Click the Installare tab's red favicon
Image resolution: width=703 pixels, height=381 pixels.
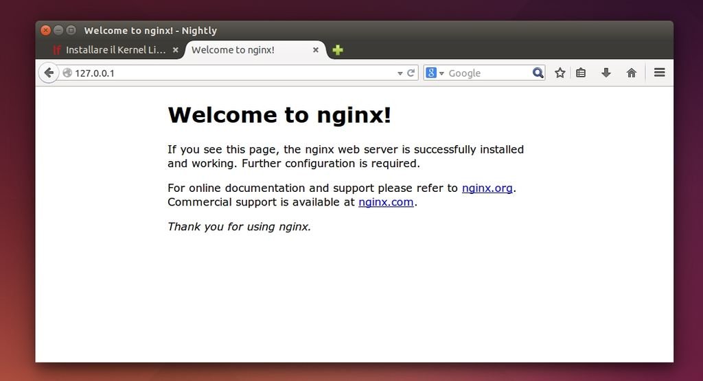point(57,50)
